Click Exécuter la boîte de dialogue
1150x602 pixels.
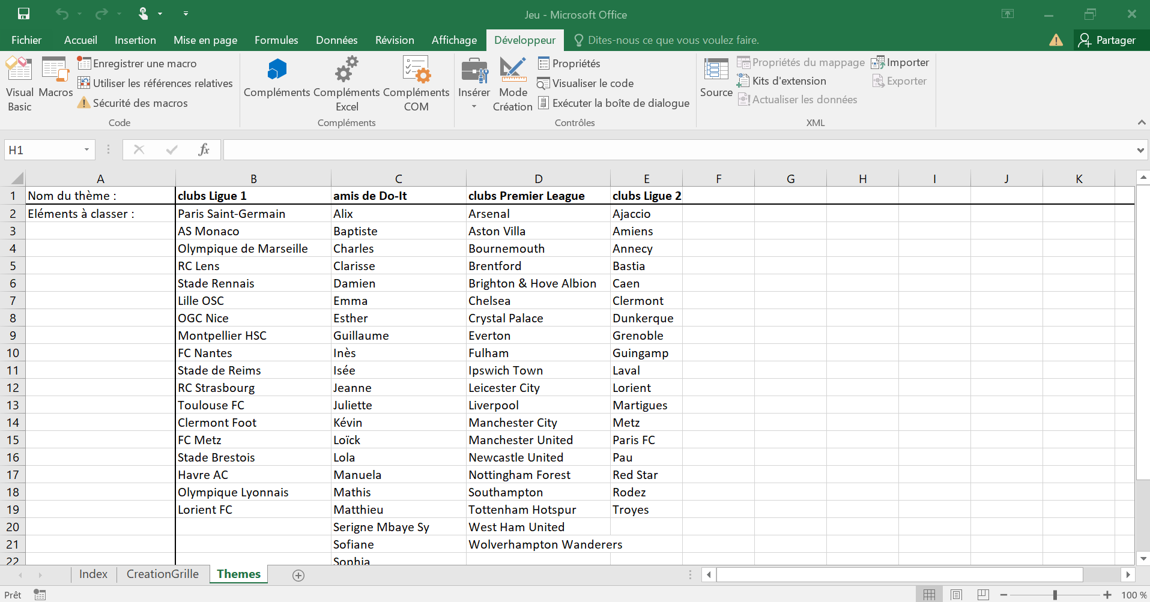click(x=614, y=103)
